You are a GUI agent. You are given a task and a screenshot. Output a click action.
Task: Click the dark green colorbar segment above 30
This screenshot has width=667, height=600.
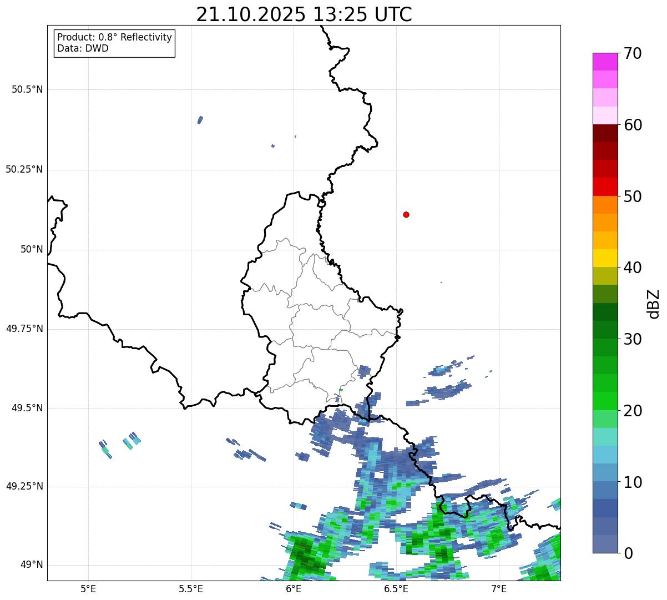click(605, 330)
